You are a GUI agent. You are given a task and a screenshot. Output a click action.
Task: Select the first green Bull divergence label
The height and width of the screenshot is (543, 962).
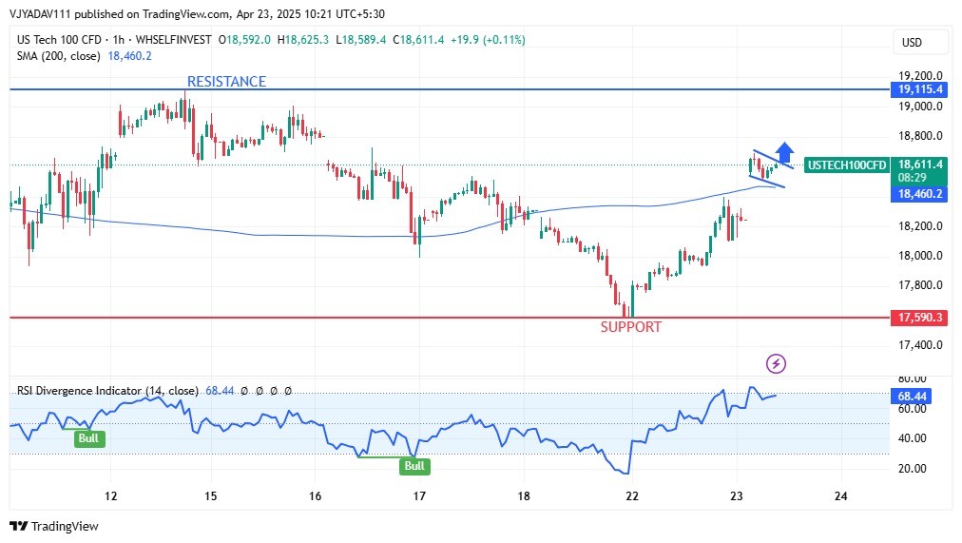[x=89, y=438]
